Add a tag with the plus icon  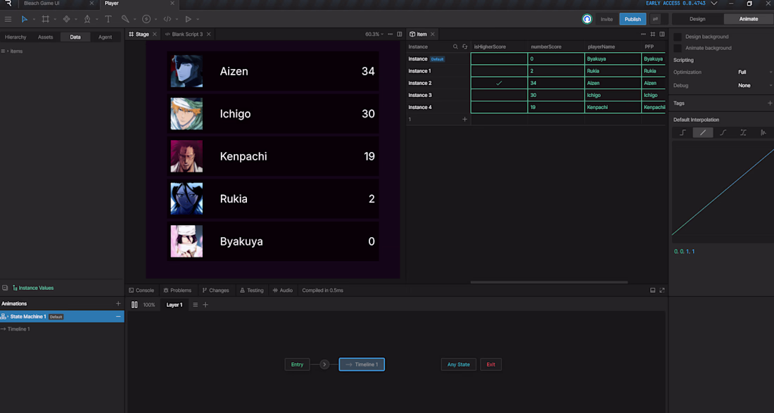[x=770, y=103]
